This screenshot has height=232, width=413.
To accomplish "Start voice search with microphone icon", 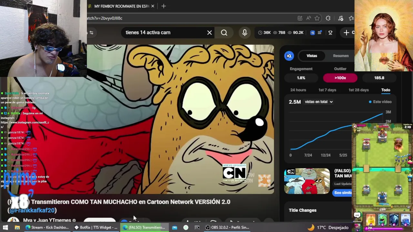I will click(x=245, y=32).
